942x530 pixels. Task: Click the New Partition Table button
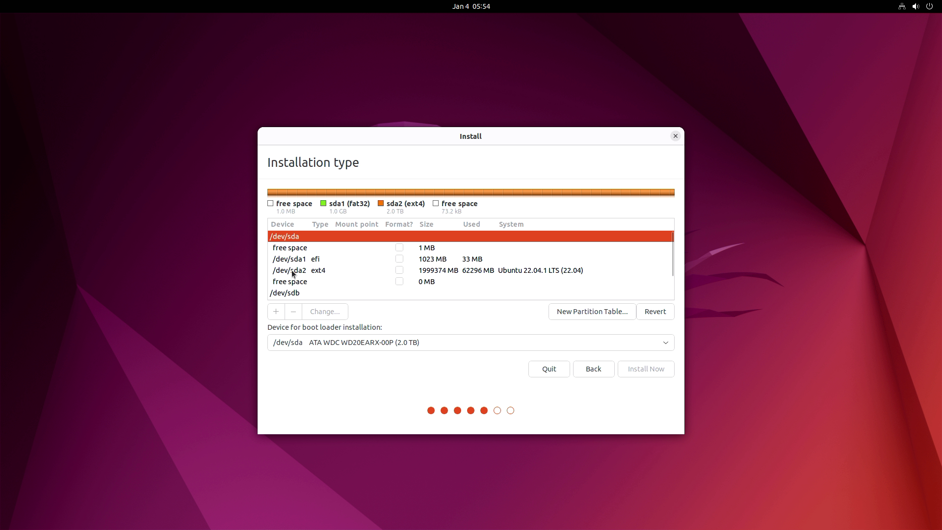click(592, 312)
